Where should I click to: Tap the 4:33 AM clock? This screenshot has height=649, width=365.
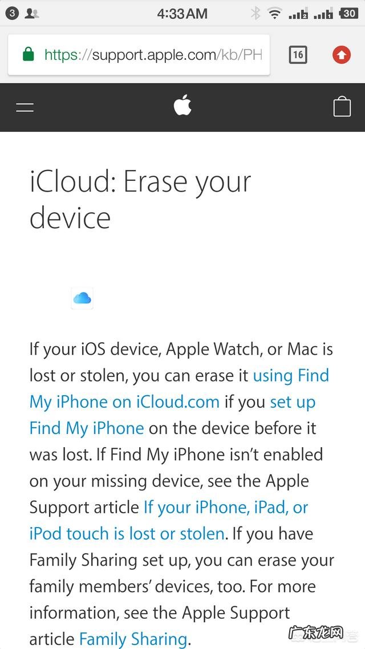[x=182, y=13]
